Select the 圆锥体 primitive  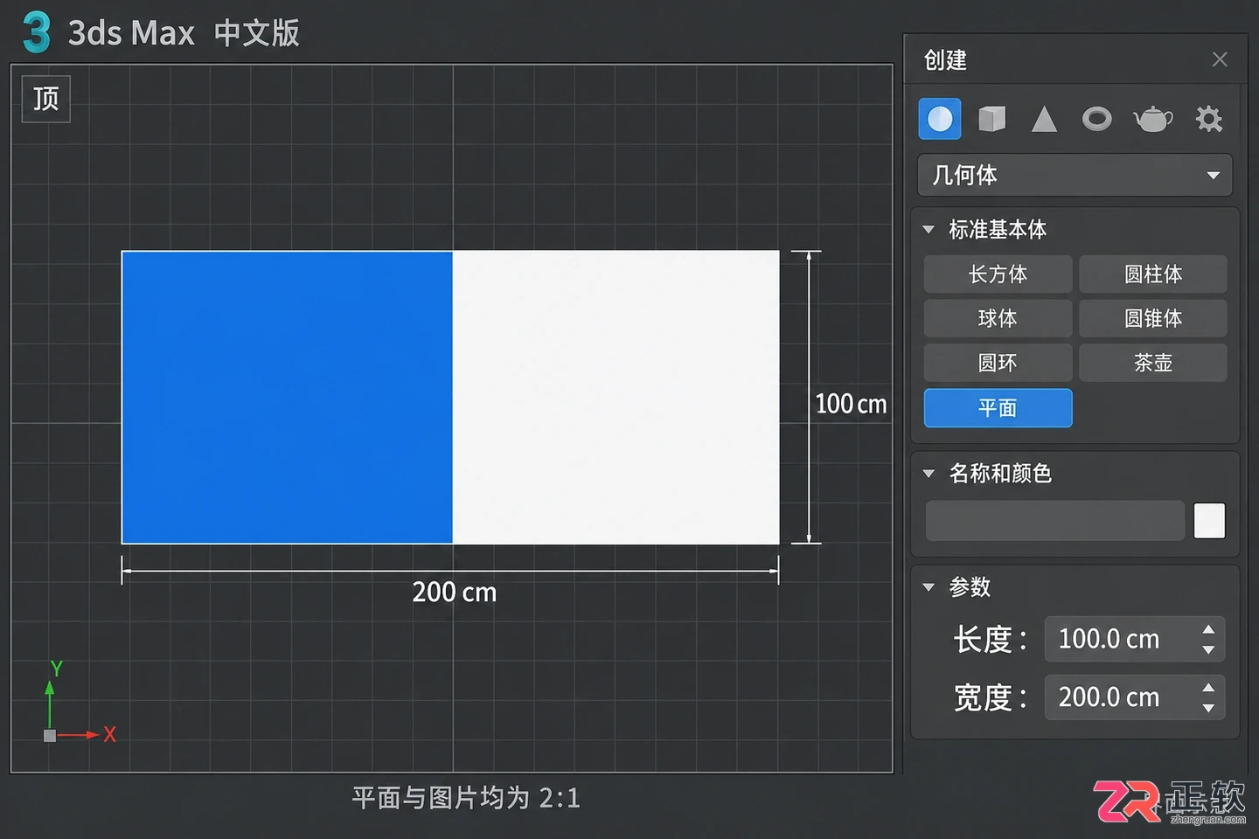point(1153,318)
